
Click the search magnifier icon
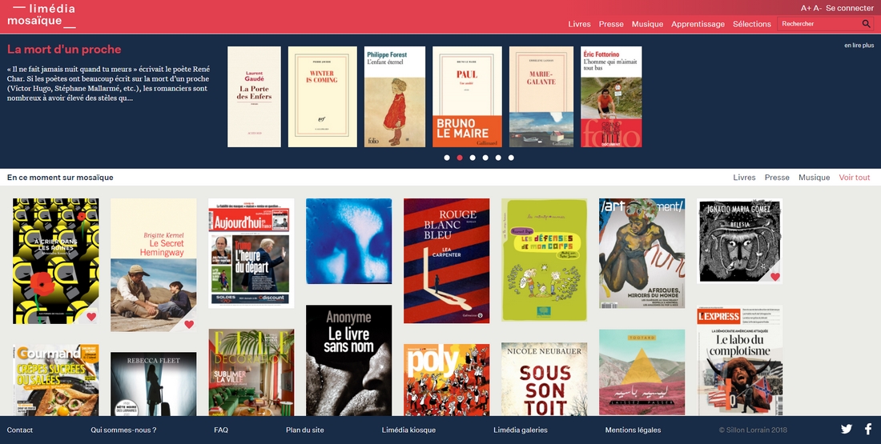click(866, 23)
